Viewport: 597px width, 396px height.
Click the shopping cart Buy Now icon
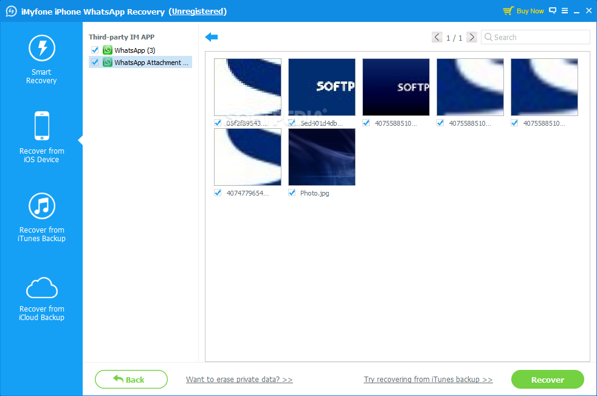coord(508,11)
